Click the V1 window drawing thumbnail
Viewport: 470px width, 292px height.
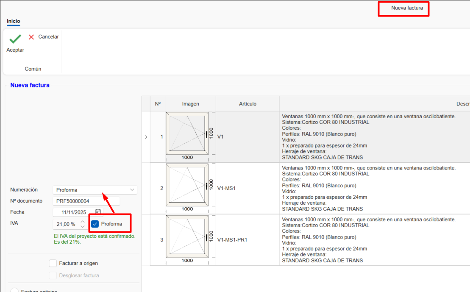tap(187, 133)
